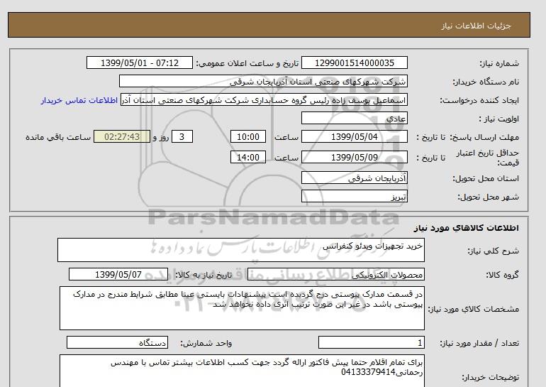Click the delivery city field تبریز
Image resolution: width=546 pixels, height=387 pixels.
click(354, 196)
